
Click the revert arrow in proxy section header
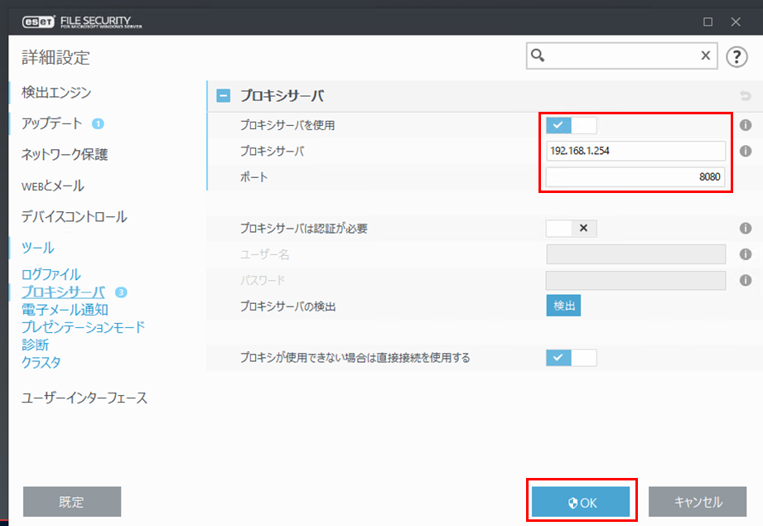[x=745, y=96]
